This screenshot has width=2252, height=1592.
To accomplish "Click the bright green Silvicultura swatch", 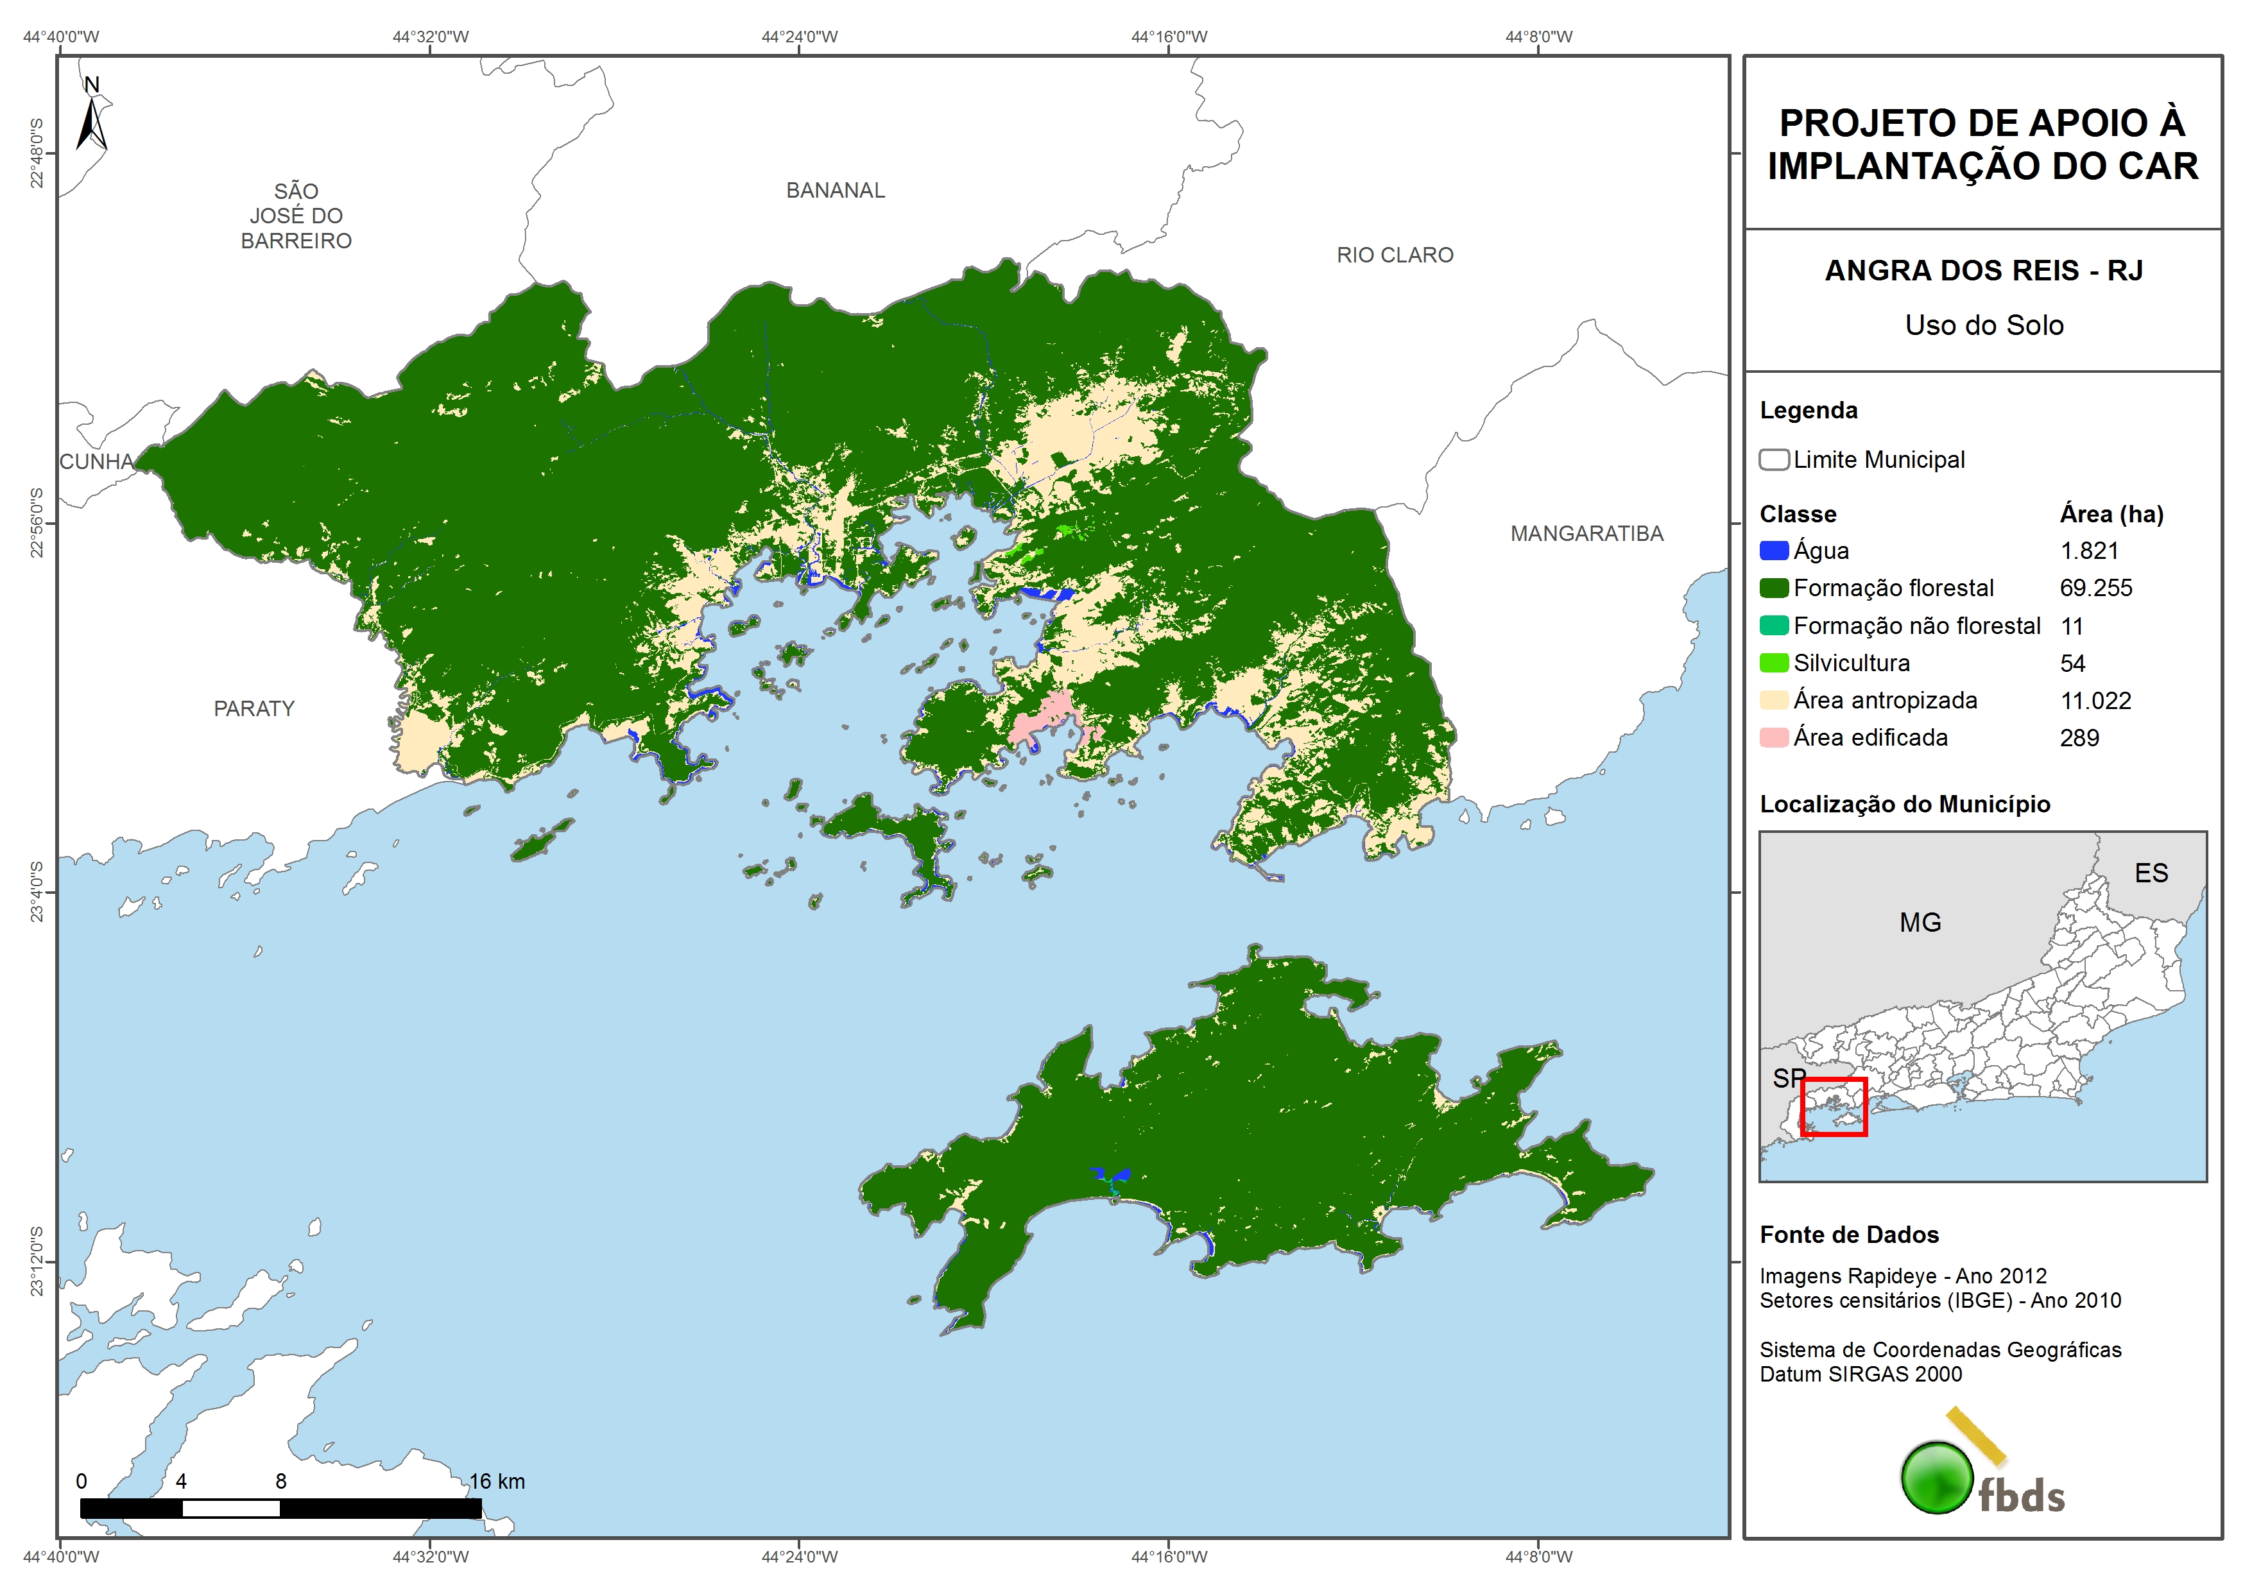I will 1773,663.
